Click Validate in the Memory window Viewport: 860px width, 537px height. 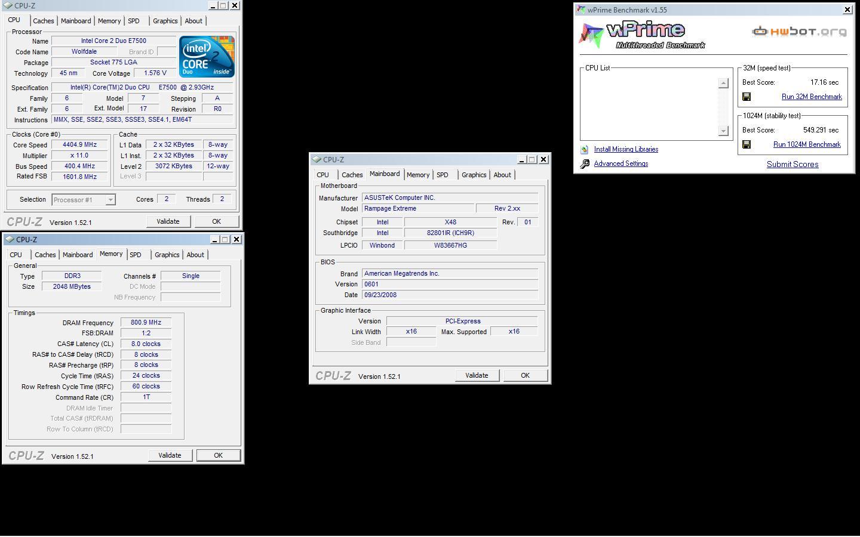170,455
